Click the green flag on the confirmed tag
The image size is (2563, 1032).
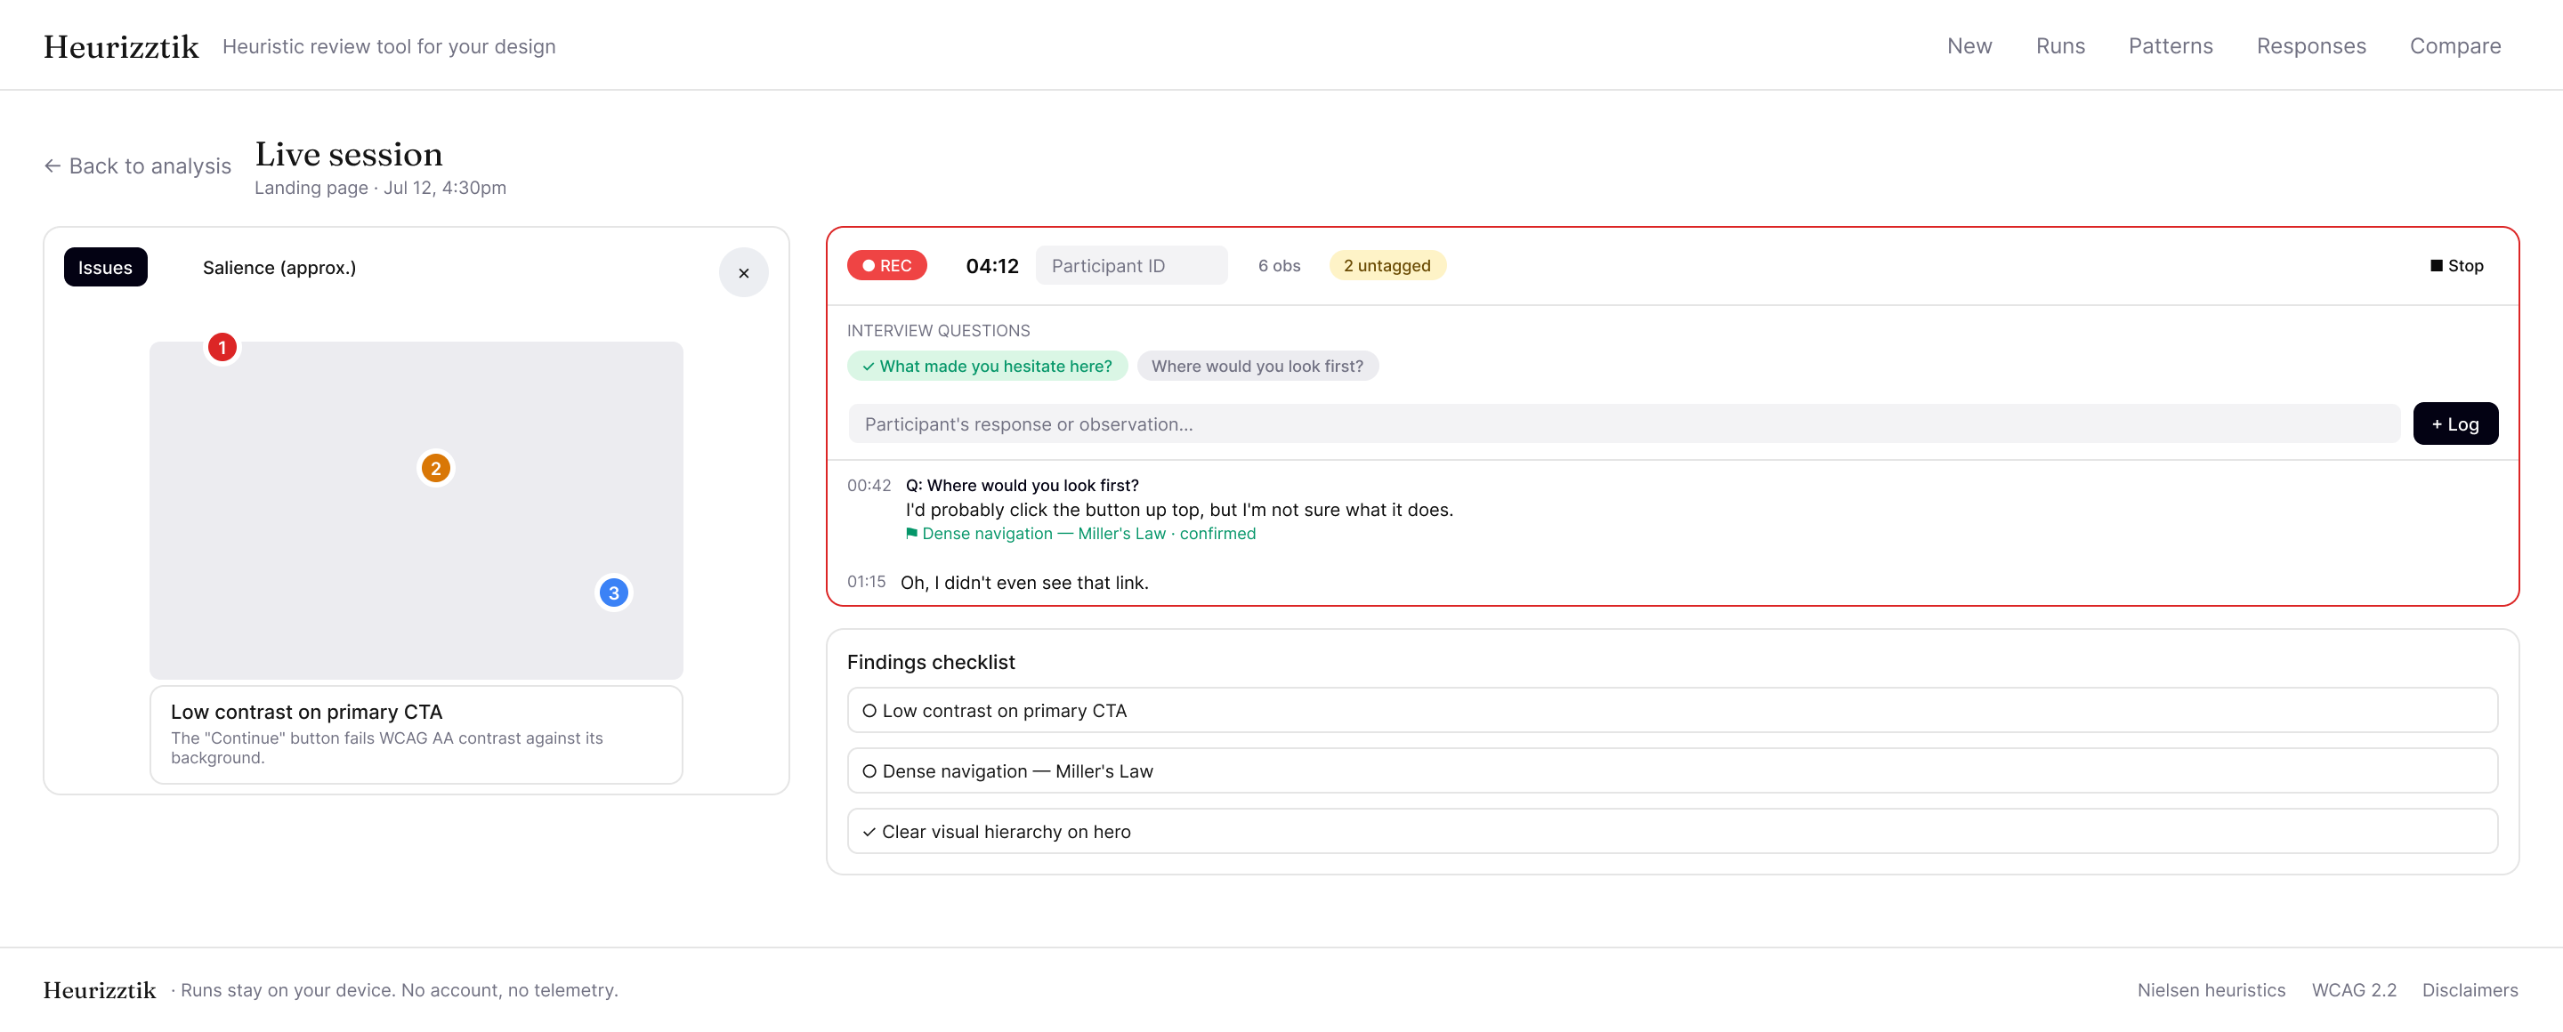911,533
